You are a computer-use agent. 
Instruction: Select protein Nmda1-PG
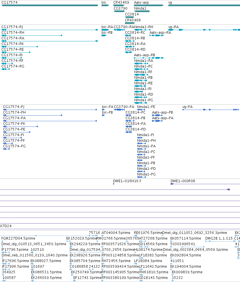pos(141,177)
